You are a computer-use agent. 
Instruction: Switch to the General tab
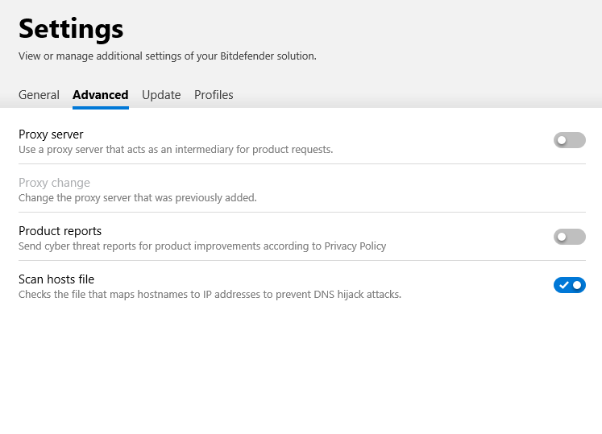point(39,95)
